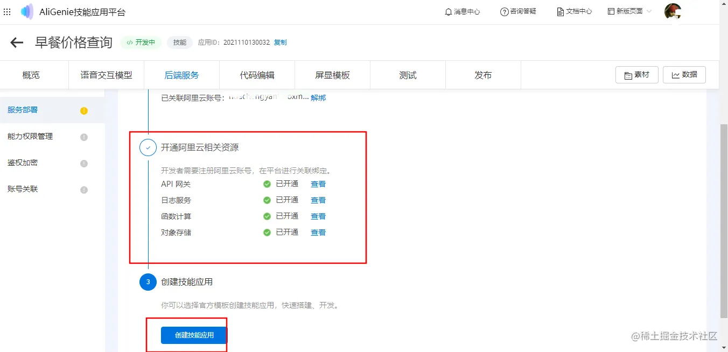Click the step 3 circle icon
Image resolution: width=728 pixels, height=352 pixels.
coord(148,281)
